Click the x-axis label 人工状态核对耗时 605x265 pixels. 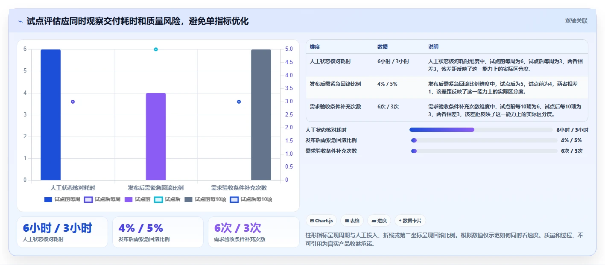point(73,188)
